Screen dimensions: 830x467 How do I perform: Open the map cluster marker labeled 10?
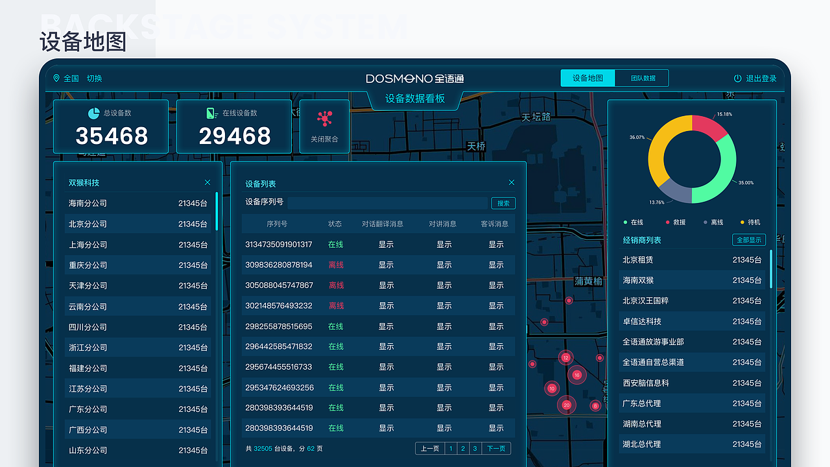coord(552,389)
